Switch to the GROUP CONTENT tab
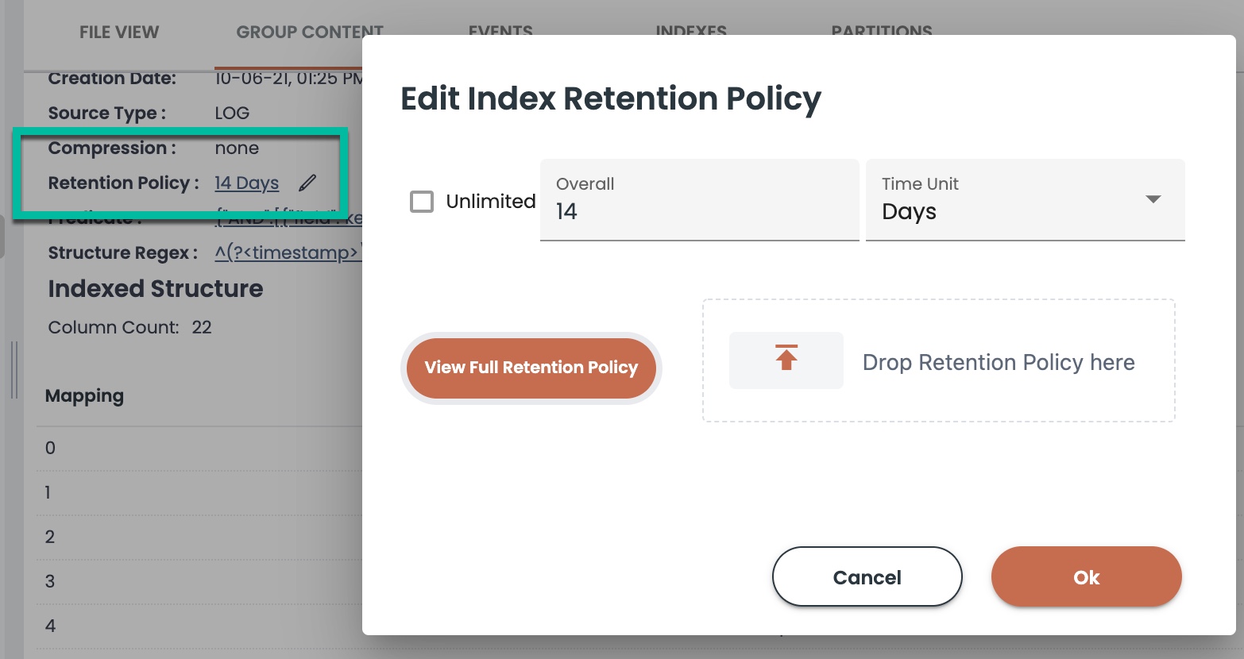The width and height of the screenshot is (1244, 659). click(x=310, y=33)
